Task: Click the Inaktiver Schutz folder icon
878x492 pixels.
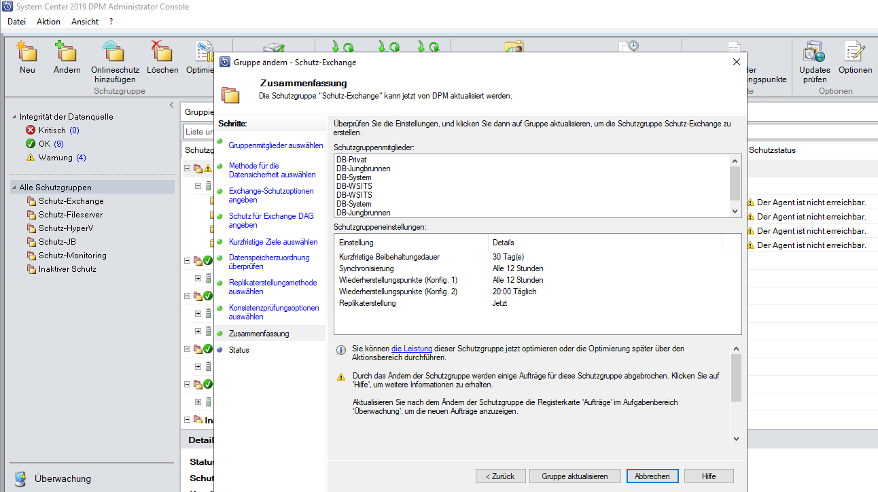Action: tap(31, 269)
